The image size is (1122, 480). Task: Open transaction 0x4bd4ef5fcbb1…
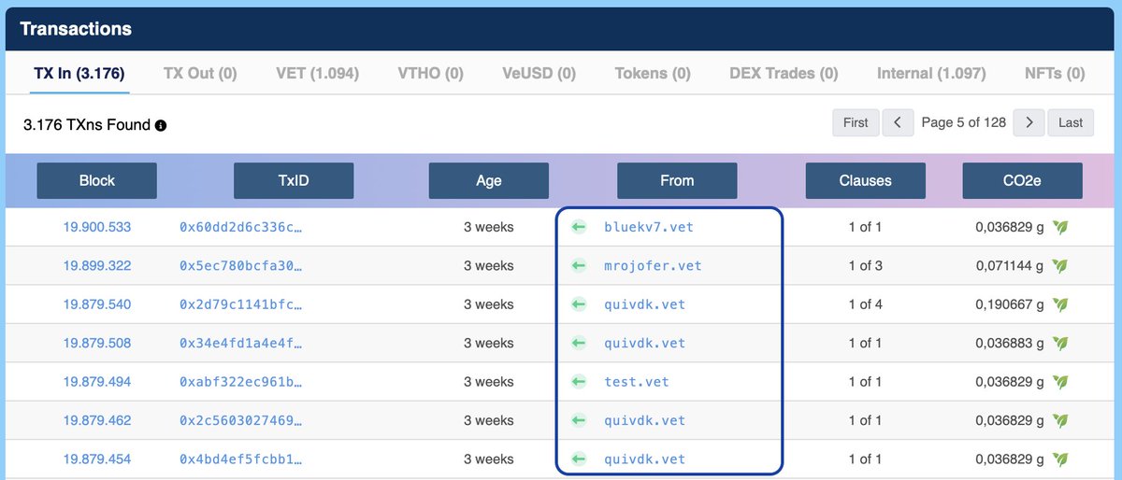click(241, 459)
